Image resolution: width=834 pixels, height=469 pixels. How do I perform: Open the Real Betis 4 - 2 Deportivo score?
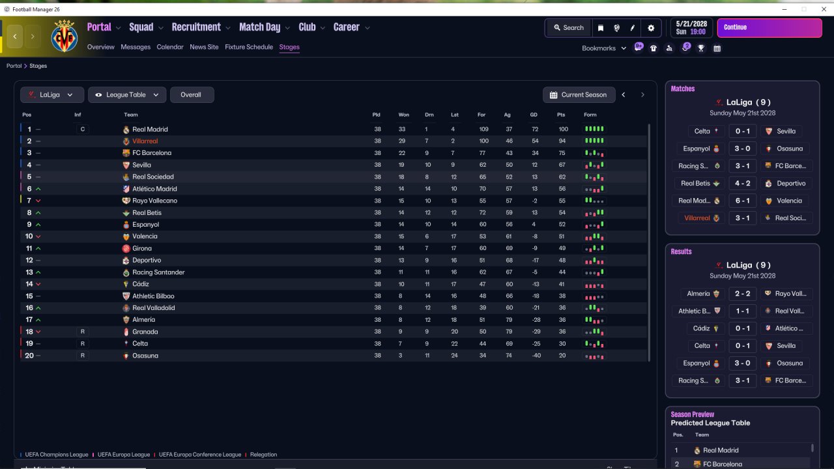point(742,184)
